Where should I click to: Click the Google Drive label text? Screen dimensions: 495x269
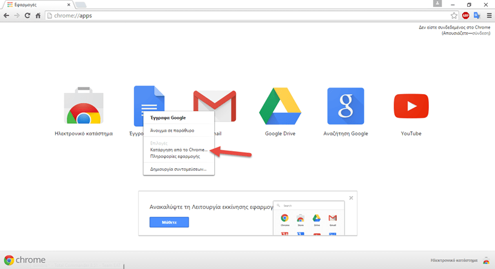280,134
